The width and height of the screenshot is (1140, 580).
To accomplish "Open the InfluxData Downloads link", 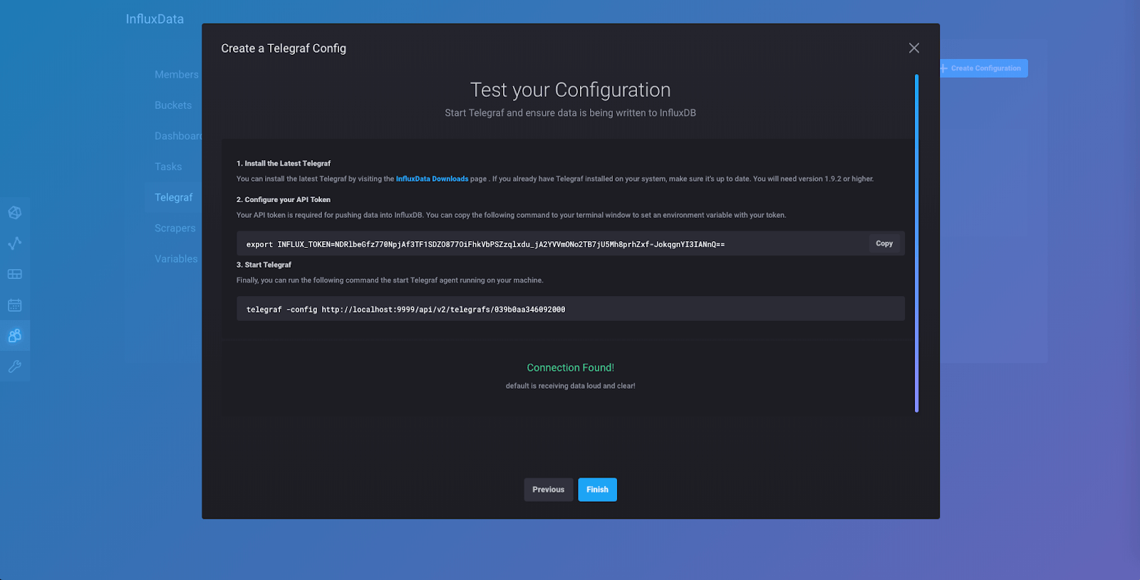I will [432, 179].
